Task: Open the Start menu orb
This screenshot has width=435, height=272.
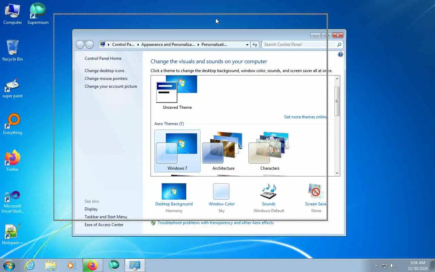Action: click(x=9, y=265)
